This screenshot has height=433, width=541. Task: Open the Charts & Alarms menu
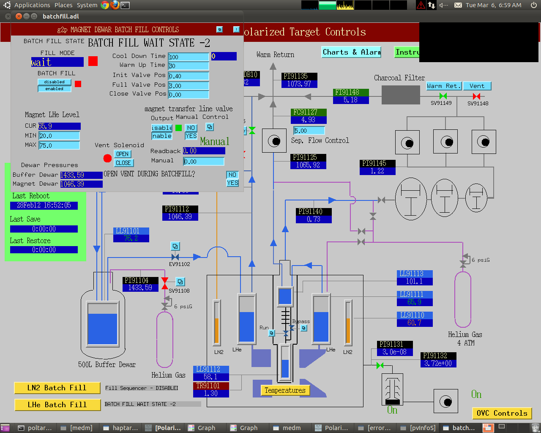click(x=351, y=52)
